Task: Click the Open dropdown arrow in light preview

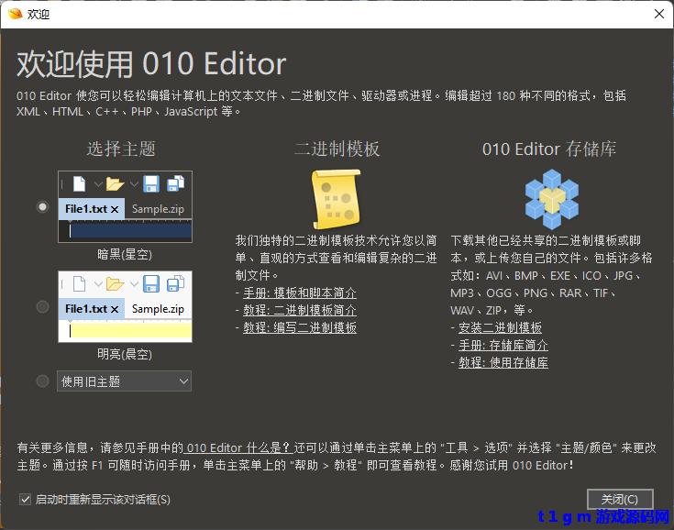Action: coord(133,284)
